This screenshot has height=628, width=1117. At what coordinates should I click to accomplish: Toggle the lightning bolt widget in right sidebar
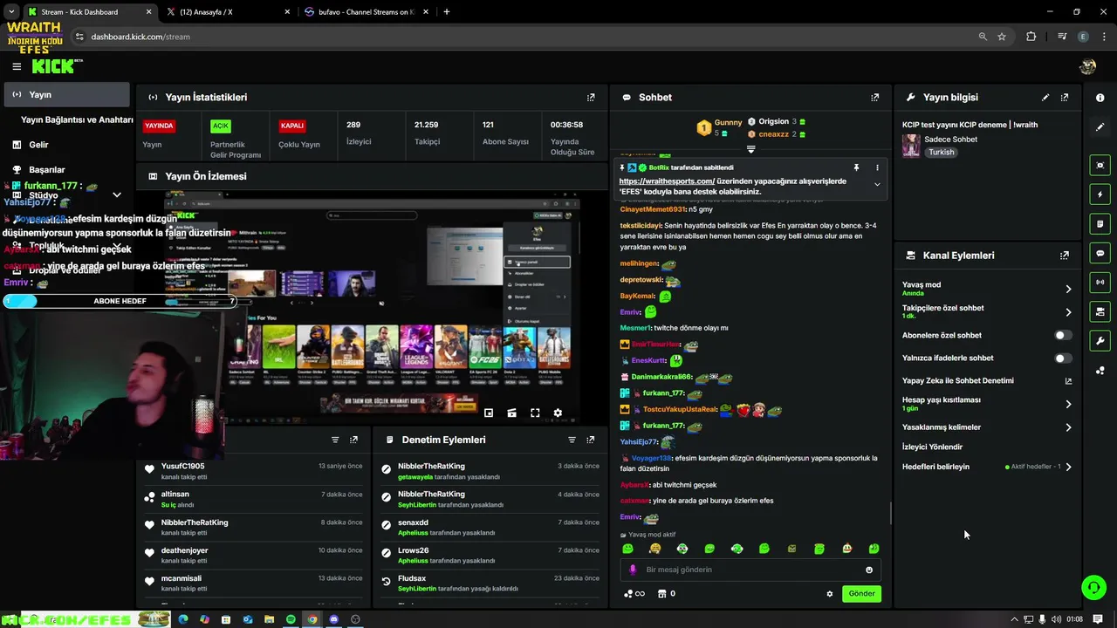1100,195
